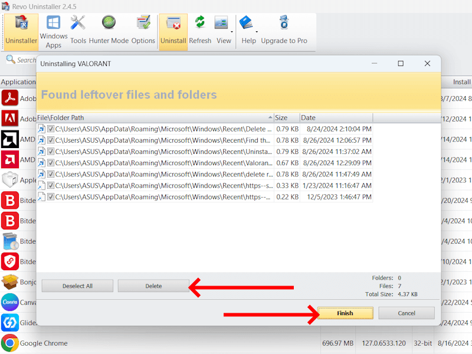Click the Uninstaller section icon
The image size is (472, 354).
point(21,29)
